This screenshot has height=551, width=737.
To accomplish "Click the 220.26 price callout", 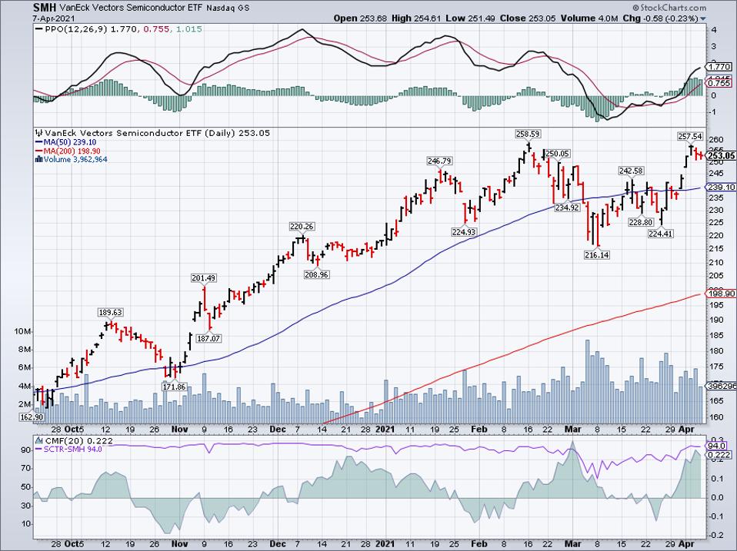I will (x=302, y=226).
